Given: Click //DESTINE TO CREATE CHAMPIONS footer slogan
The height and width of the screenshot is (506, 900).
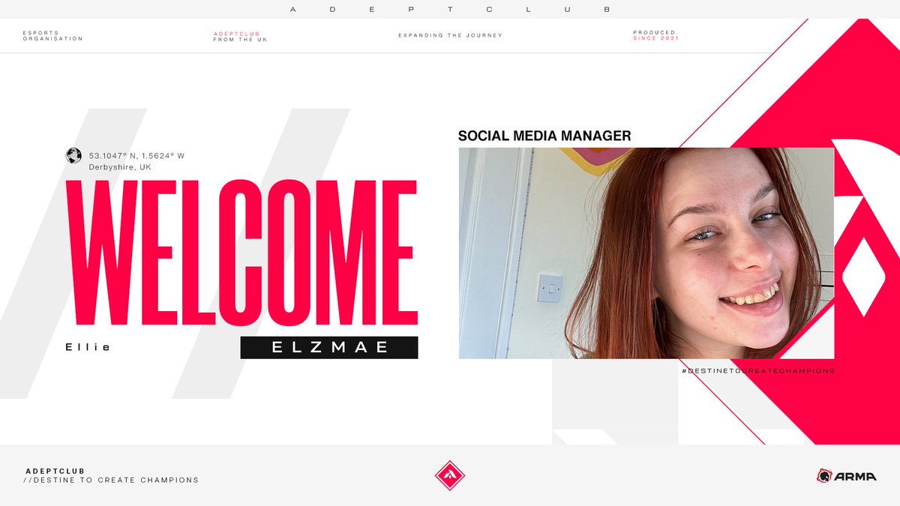Looking at the screenshot, I should pyautogui.click(x=112, y=480).
